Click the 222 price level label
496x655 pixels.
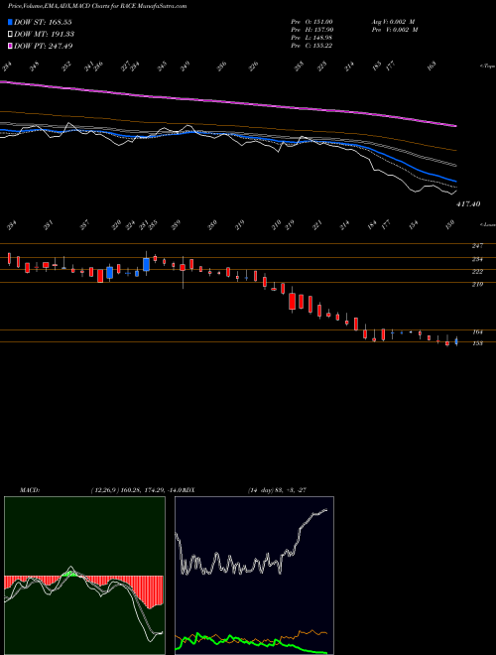477,272
